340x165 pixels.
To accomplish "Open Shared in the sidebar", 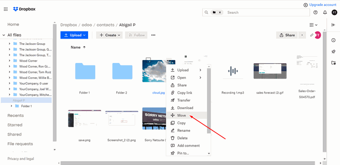I will (x=15, y=134).
